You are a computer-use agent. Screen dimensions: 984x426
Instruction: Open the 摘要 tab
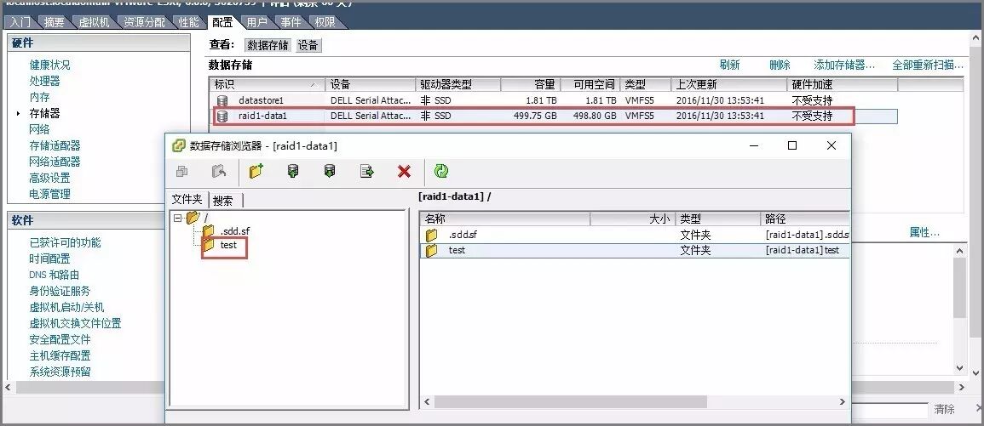coord(55,22)
